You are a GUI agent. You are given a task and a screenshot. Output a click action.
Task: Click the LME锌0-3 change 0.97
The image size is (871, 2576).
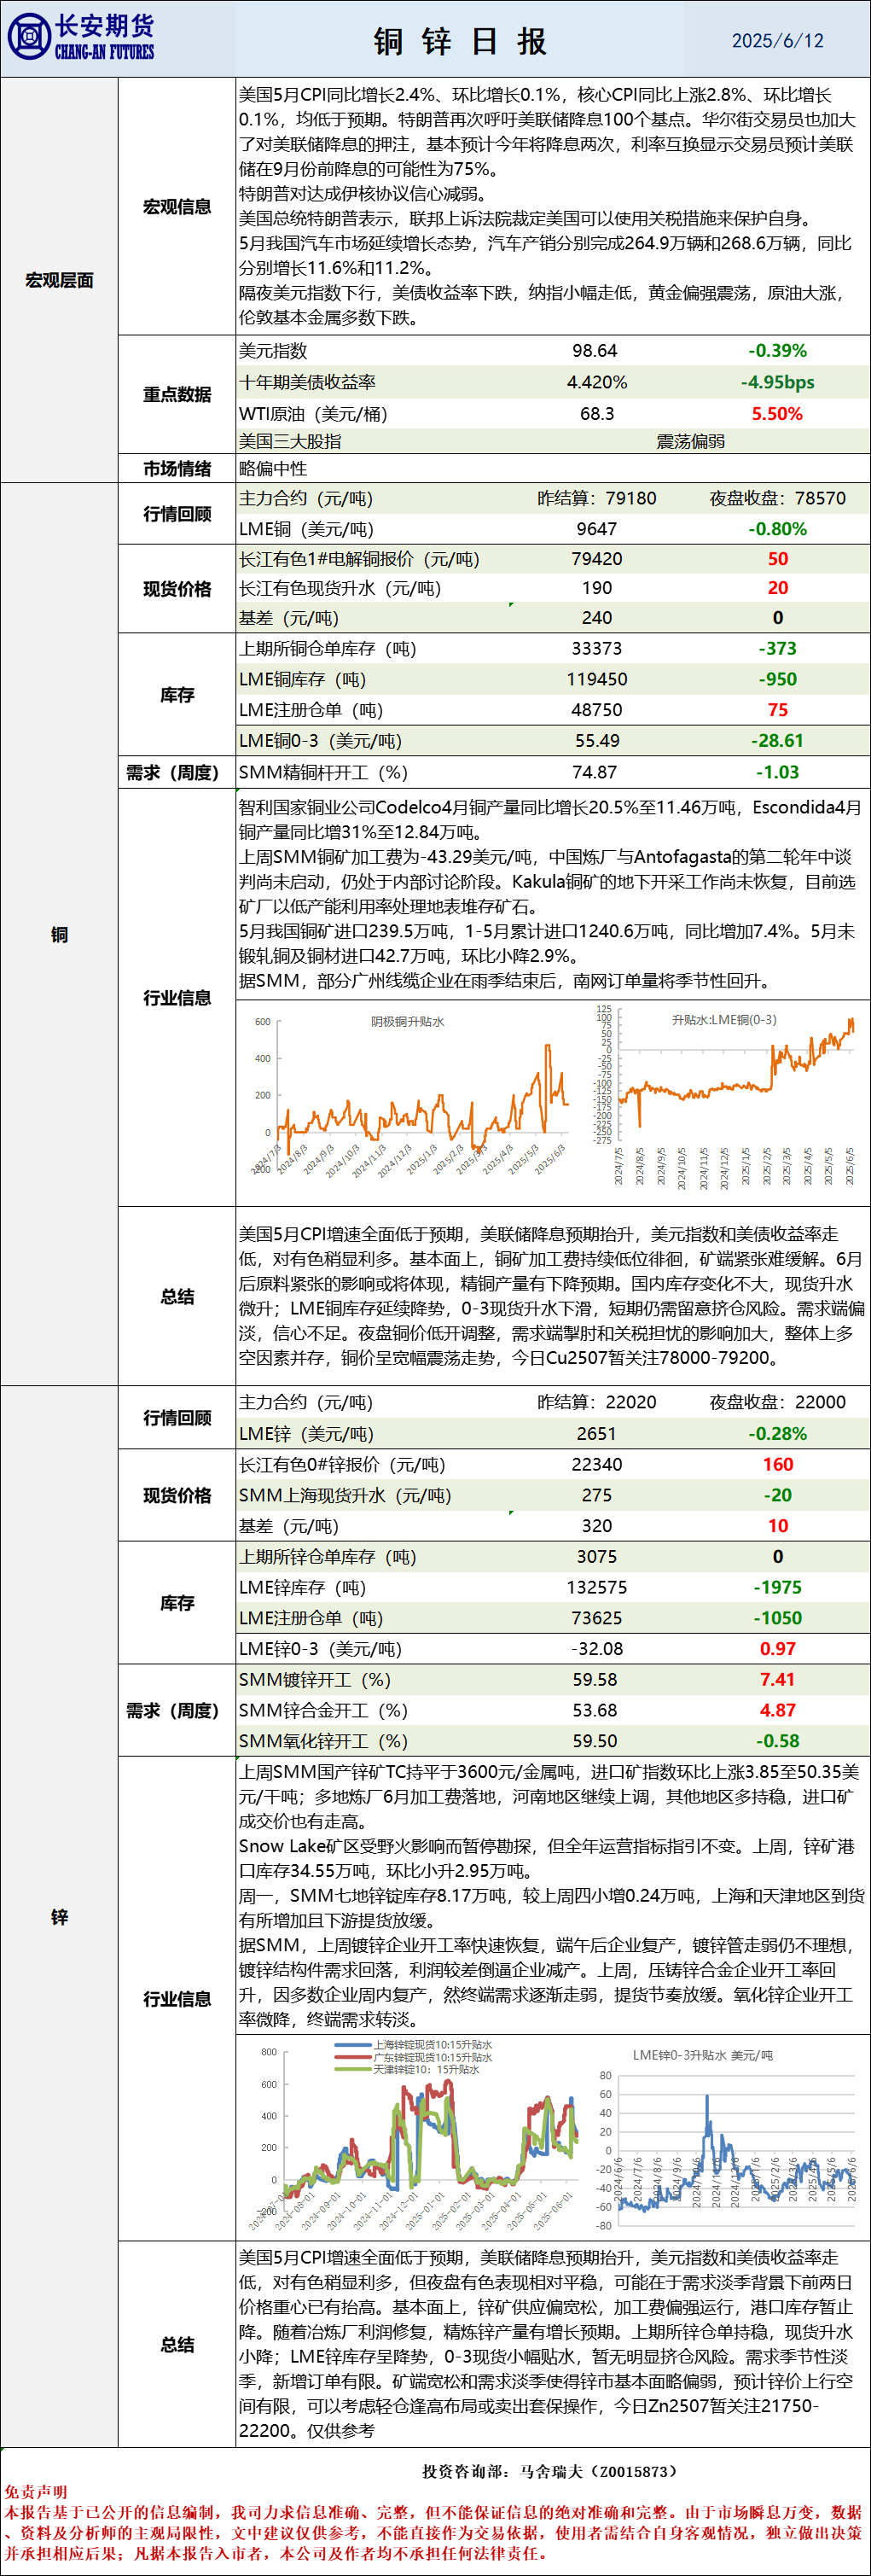tap(777, 1649)
